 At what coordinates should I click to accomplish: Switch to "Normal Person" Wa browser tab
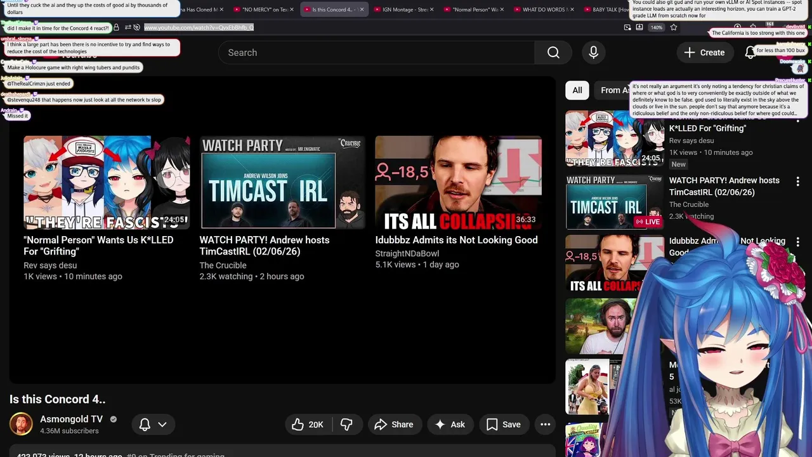475,10
